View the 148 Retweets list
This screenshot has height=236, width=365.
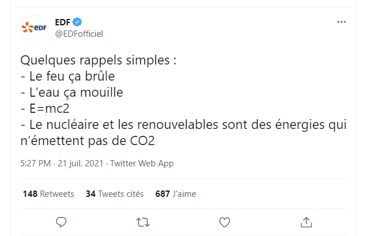tap(49, 193)
